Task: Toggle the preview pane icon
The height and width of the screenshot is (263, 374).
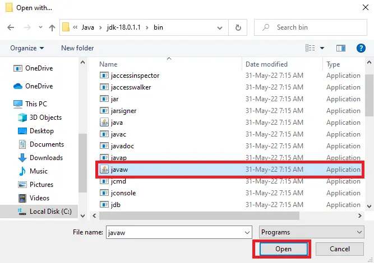Action: 341,48
